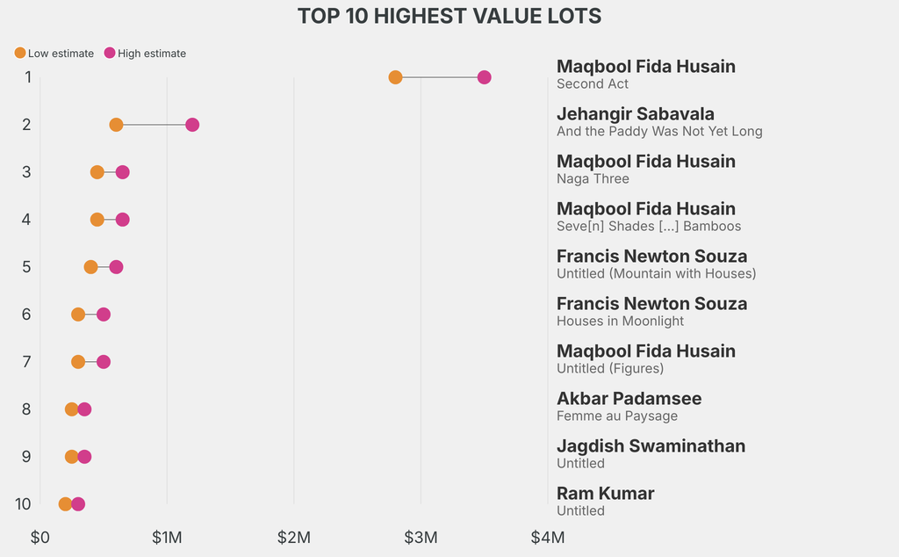Image resolution: width=899 pixels, height=557 pixels.
Task: Click rank 4 lot's orange low estimate dot
Action: [x=97, y=220]
